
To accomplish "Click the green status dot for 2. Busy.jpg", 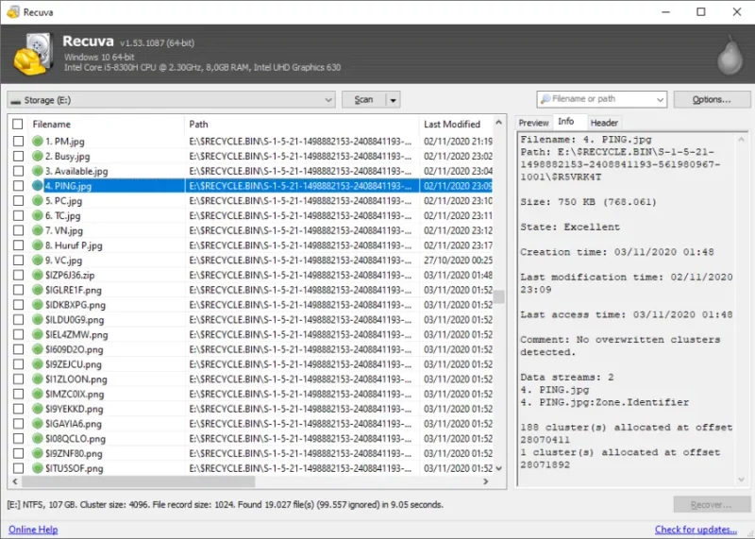I will (x=38, y=156).
